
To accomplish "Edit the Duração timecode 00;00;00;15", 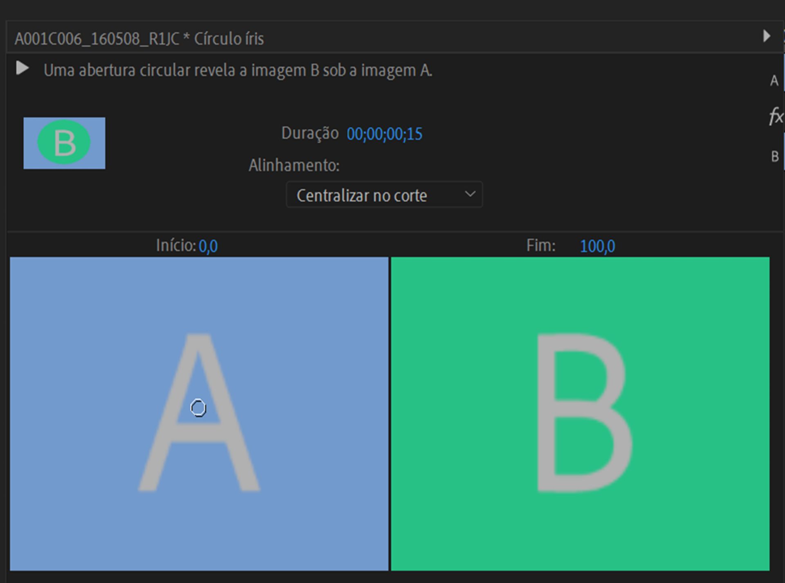I will click(384, 134).
